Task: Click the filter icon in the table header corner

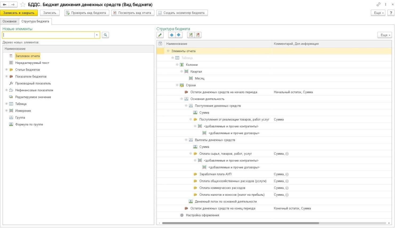Action: [x=160, y=44]
